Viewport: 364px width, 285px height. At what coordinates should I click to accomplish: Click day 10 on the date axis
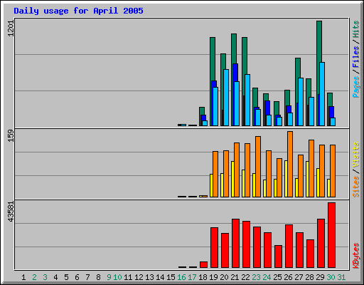tap(117, 277)
